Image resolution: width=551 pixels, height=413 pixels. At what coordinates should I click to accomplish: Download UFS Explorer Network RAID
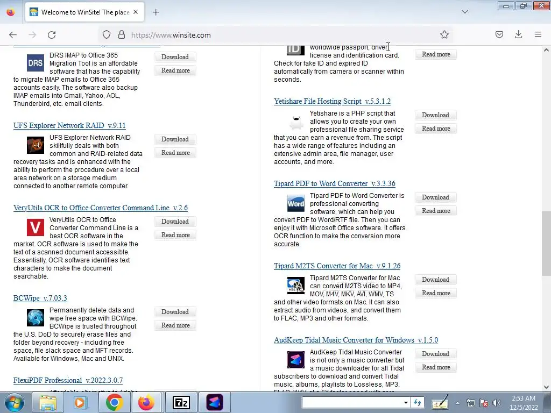click(x=175, y=139)
